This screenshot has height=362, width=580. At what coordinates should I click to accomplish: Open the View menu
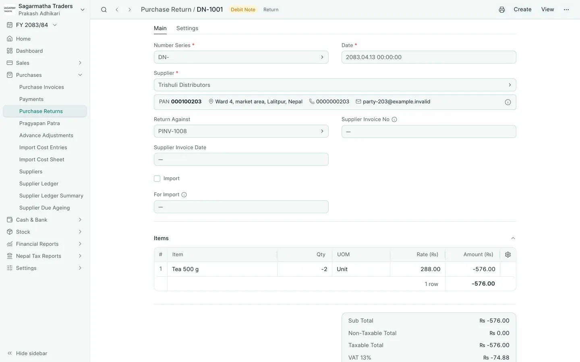coord(547,10)
